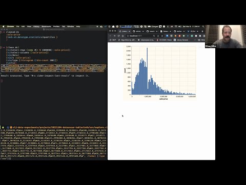Click the battery Charged status icon
This screenshot has width=246, height=185.
153,27
